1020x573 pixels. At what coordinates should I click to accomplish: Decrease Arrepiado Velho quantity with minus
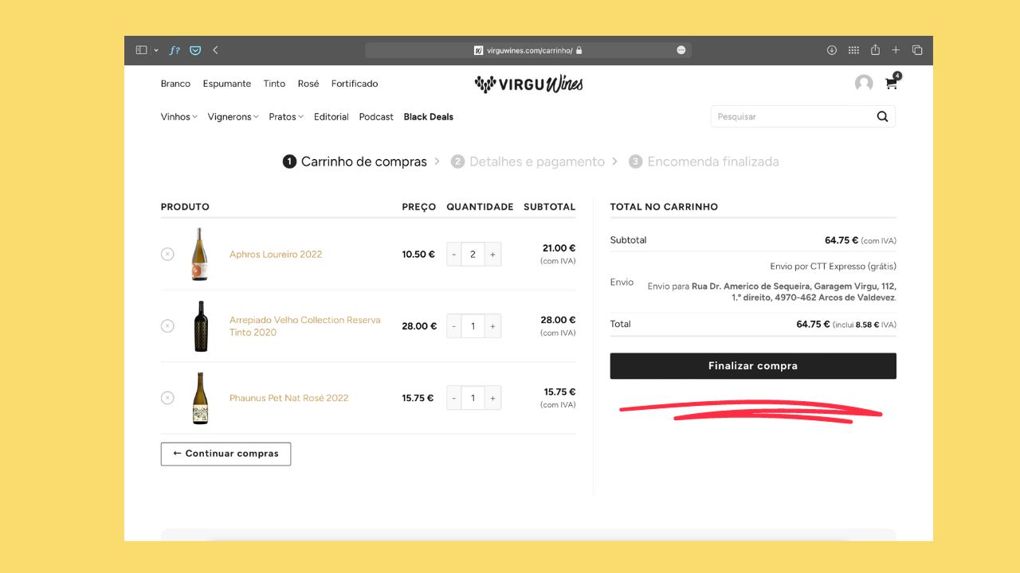454,326
